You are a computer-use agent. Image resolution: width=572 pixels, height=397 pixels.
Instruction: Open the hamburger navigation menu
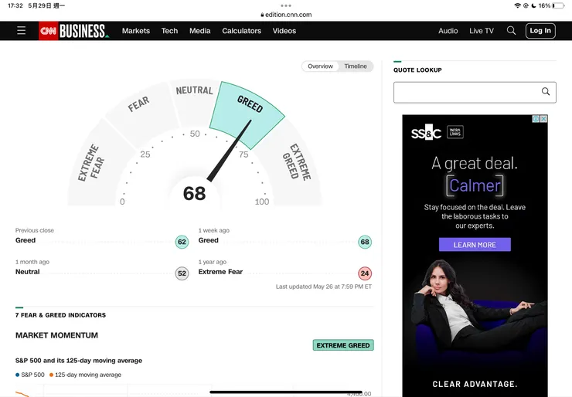pyautogui.click(x=21, y=31)
